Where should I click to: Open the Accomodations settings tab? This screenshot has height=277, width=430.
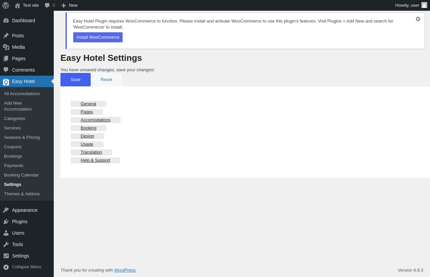click(95, 120)
